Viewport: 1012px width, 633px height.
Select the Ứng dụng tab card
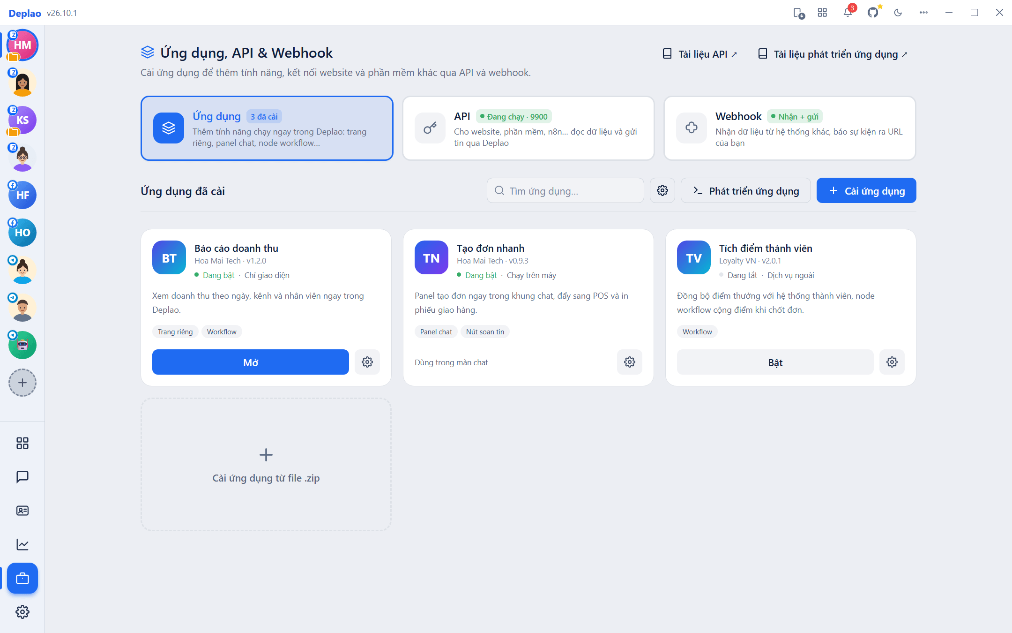pos(267,128)
